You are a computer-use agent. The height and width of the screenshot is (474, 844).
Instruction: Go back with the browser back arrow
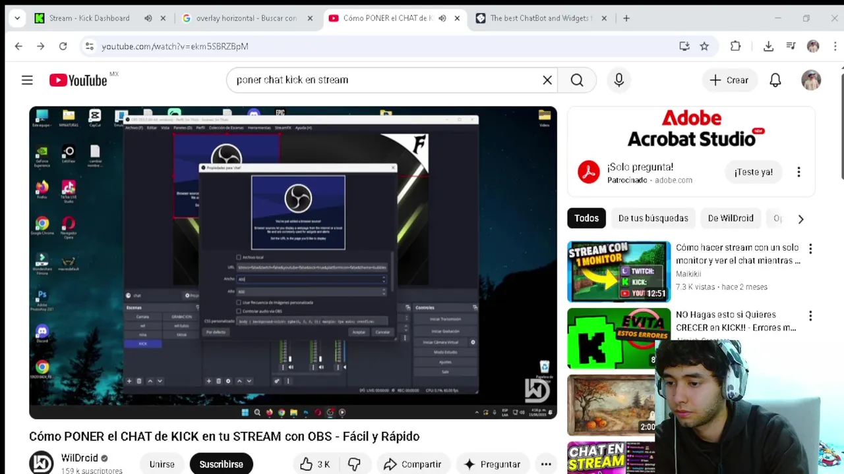click(18, 46)
